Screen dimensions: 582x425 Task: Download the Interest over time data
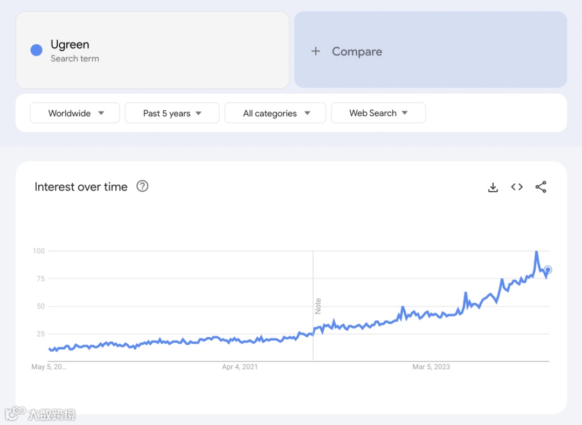493,187
